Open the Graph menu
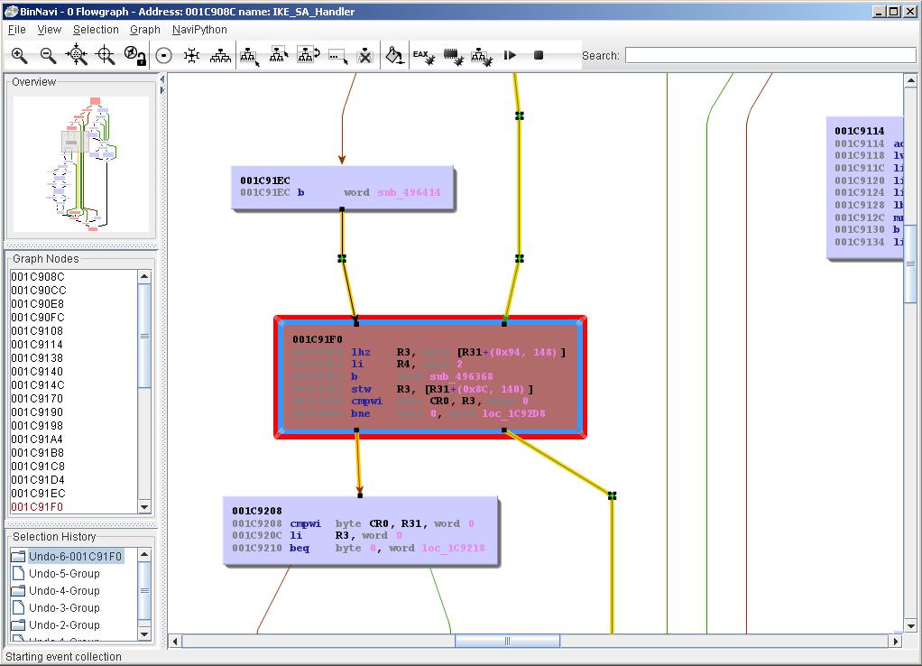The width and height of the screenshot is (922, 666). [145, 30]
